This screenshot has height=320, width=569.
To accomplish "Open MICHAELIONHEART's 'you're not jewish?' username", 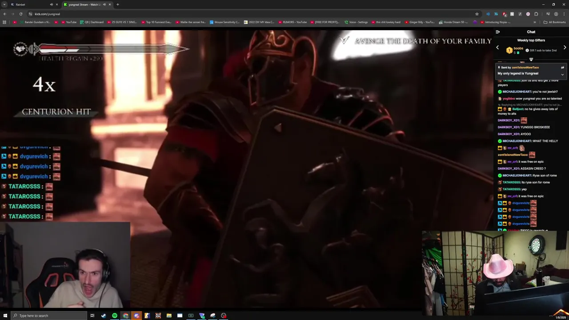I will coord(517,92).
